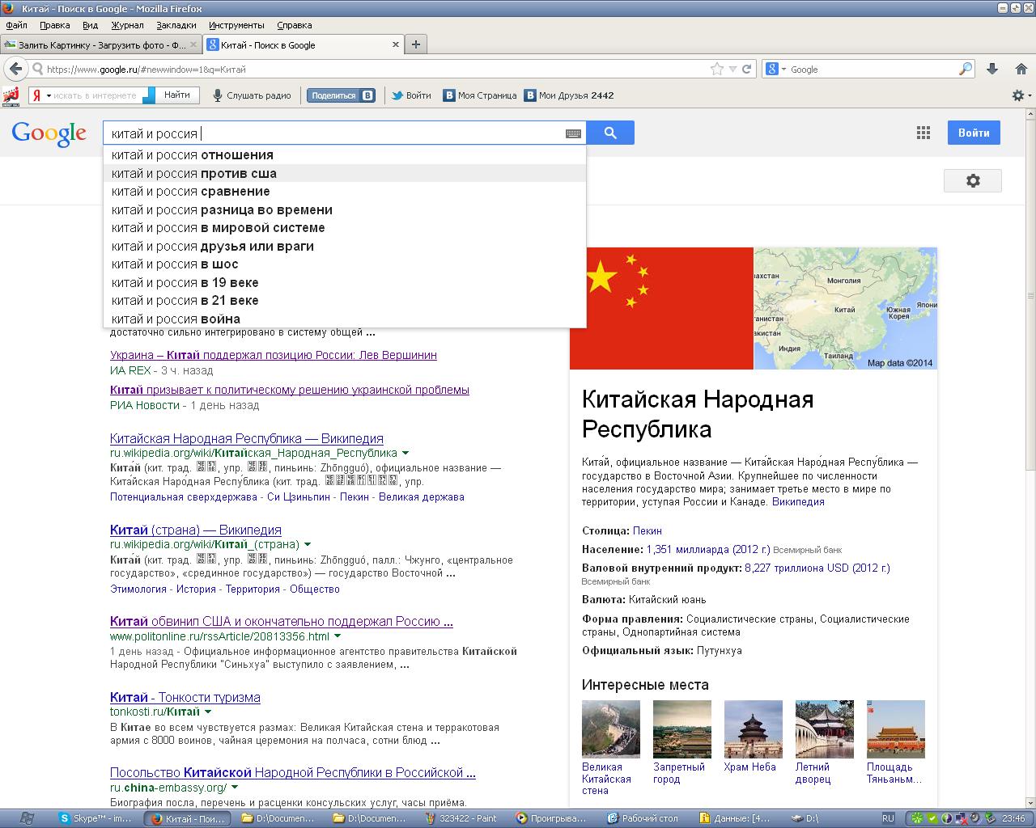Open Посольство Китайской Народной Республики link
The image size is (1036, 828).
click(293, 772)
